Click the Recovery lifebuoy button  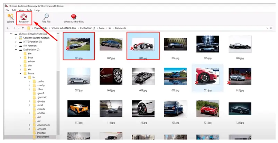pyautogui.click(x=24, y=18)
